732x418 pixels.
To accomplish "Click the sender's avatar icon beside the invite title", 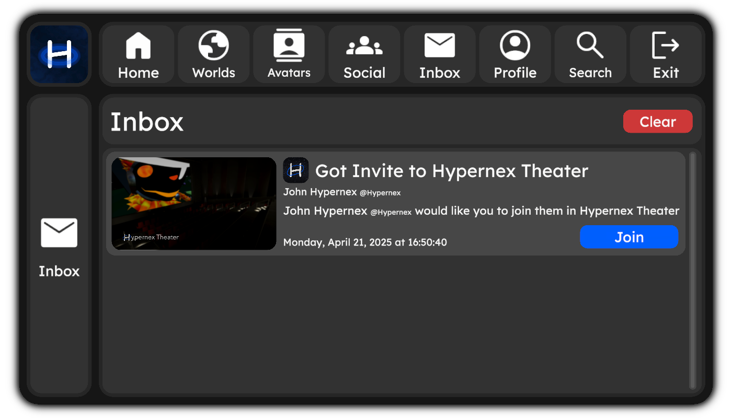I will pos(295,170).
